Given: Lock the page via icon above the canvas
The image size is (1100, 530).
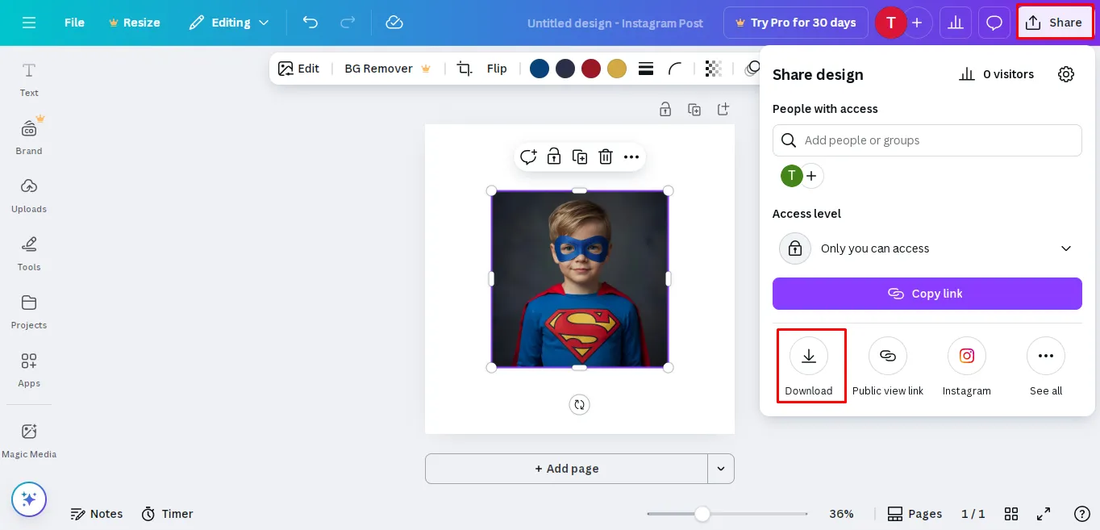Looking at the screenshot, I should coord(665,109).
